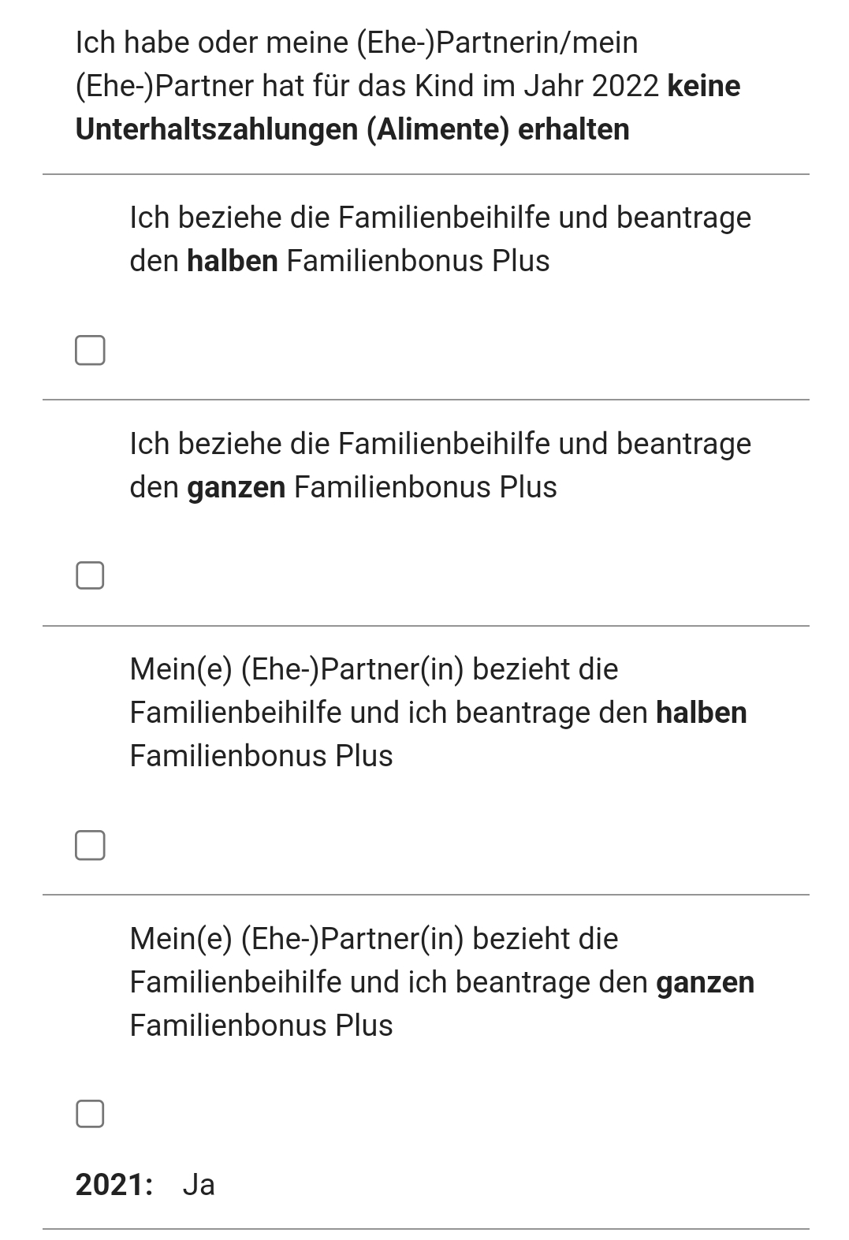Click the bold "keine Unterhaltszahlungen (Alimente) erhalten" heading
Image resolution: width=849 pixels, height=1240 pixels.
(x=408, y=107)
